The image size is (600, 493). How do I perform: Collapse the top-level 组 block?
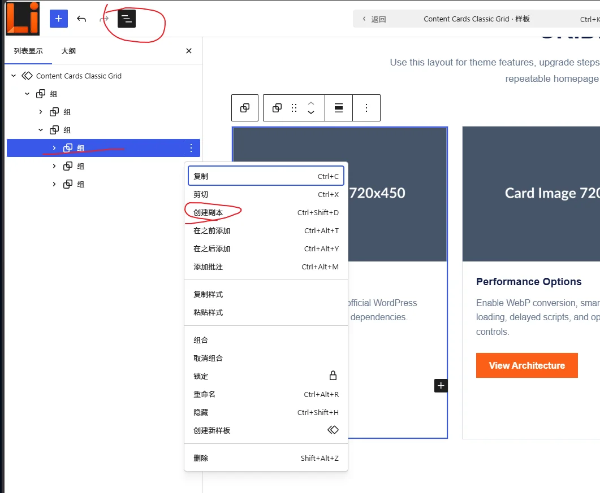pyautogui.click(x=27, y=94)
